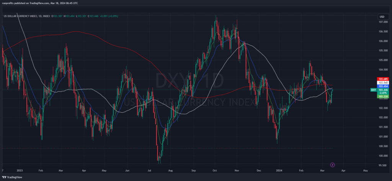Screen dimensions: 392x181
Task: Click the purple lightning event marker
Action: [x=332, y=165]
